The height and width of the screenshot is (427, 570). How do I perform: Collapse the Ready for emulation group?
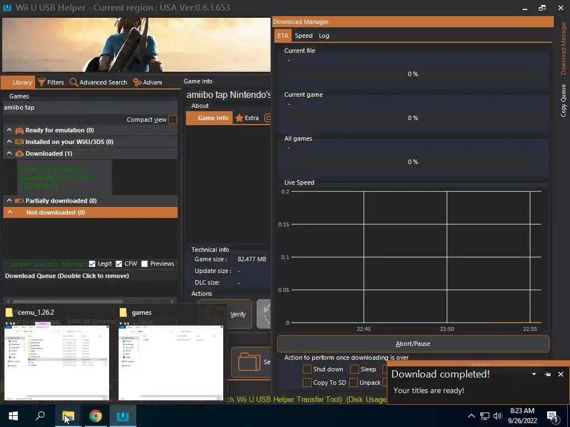(x=9, y=130)
